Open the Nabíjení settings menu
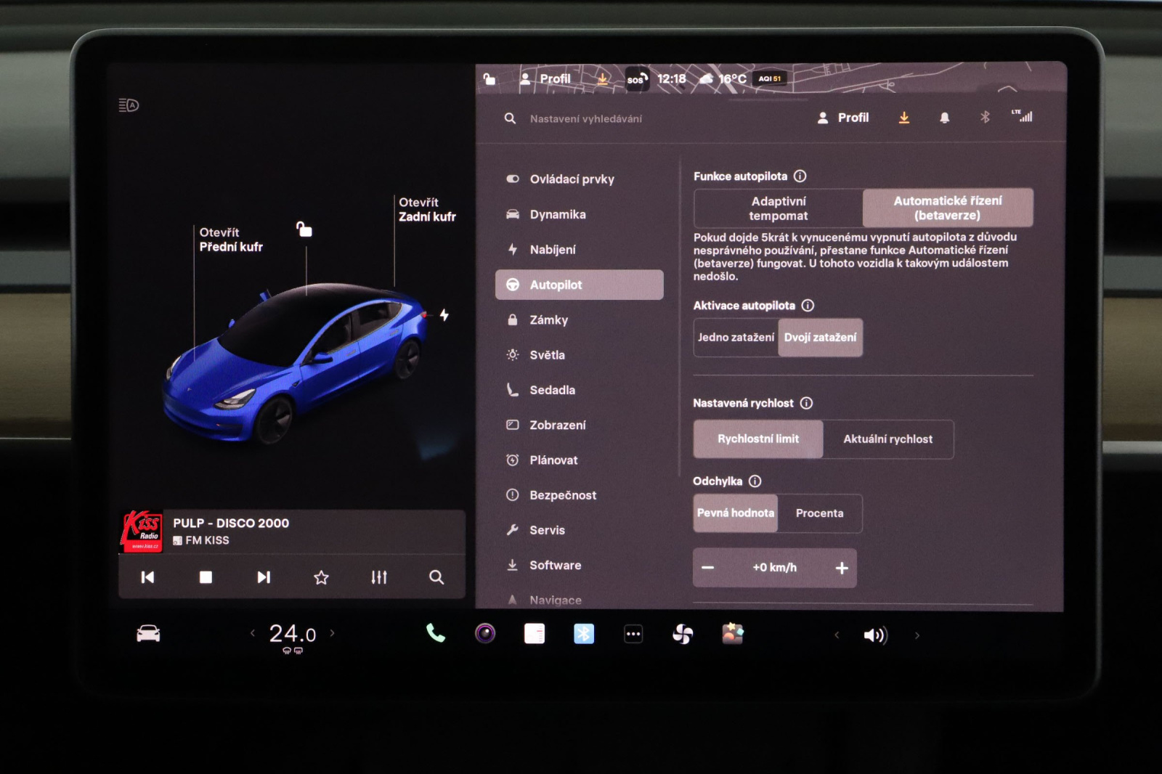 [553, 250]
